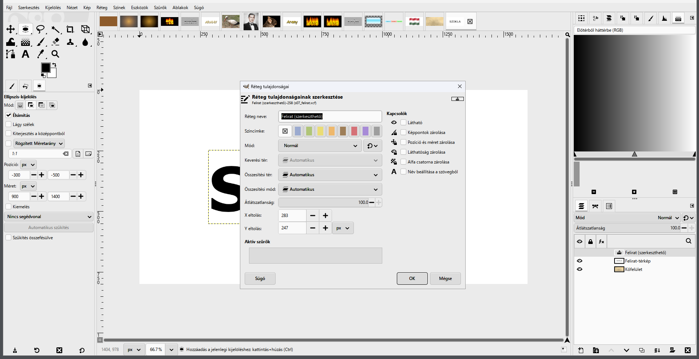Click the new layer icon in Layers panel
The height and width of the screenshot is (359, 699).
pos(581,350)
